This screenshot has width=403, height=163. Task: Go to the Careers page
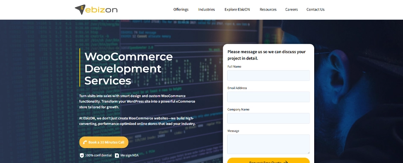pyautogui.click(x=292, y=9)
